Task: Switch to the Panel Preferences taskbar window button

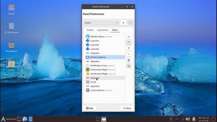Action: click(104, 119)
